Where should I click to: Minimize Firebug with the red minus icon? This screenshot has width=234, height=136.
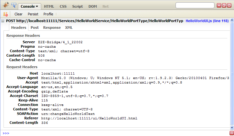pyautogui.click(x=219, y=5)
